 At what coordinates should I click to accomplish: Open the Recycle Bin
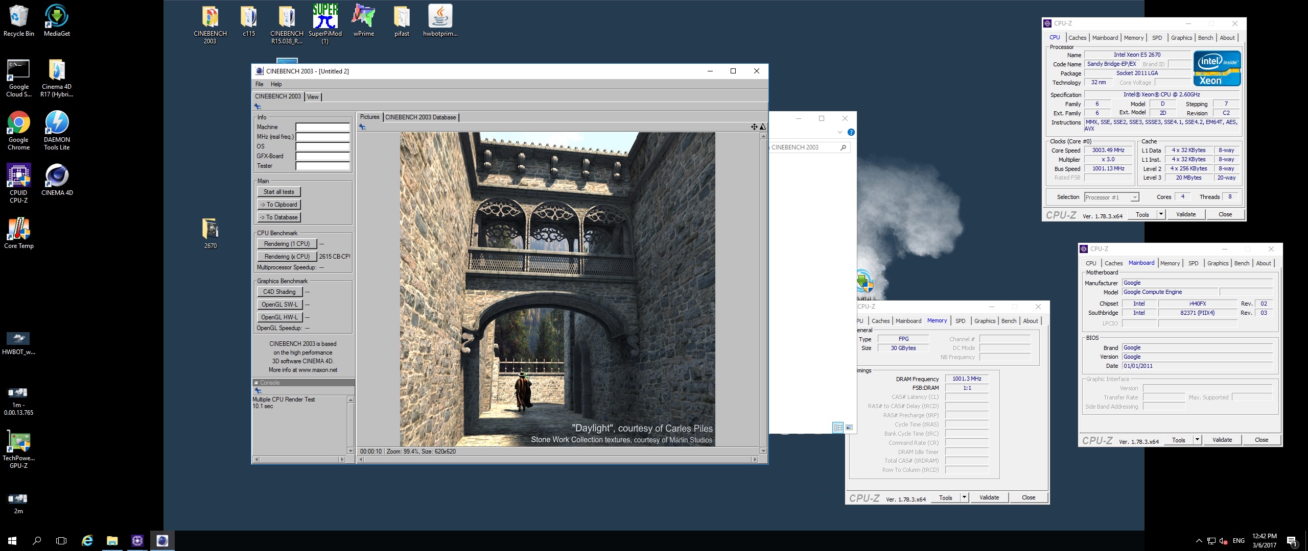(19, 21)
